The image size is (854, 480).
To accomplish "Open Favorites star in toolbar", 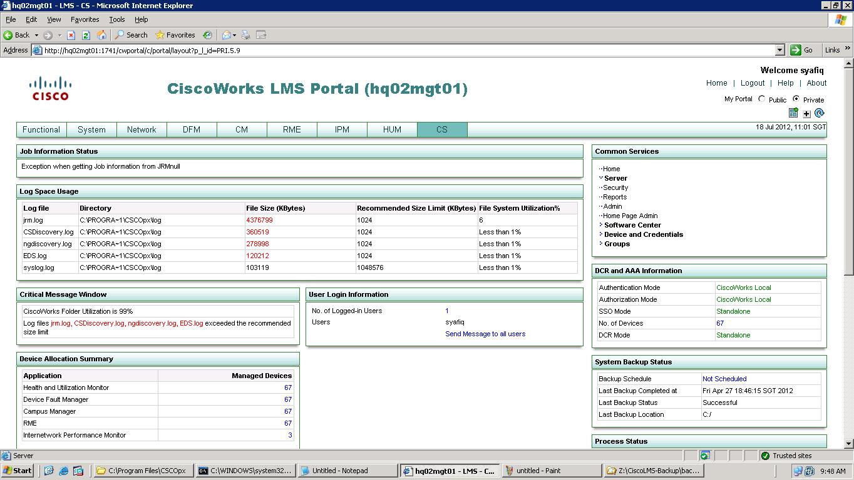I will click(x=175, y=35).
